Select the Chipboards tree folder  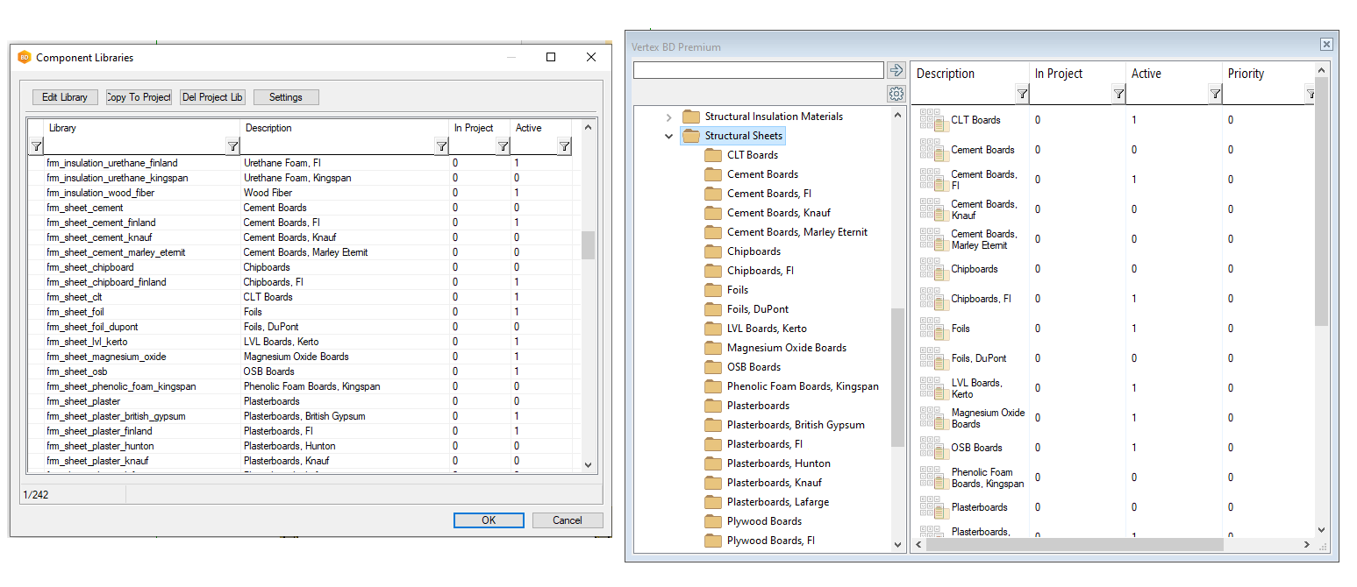tap(753, 251)
